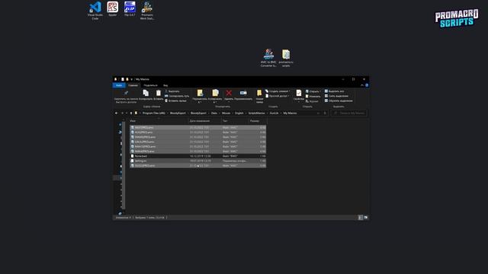Open the AMC to BMC Converter shortcut
This screenshot has width=488, height=274.
point(268,58)
